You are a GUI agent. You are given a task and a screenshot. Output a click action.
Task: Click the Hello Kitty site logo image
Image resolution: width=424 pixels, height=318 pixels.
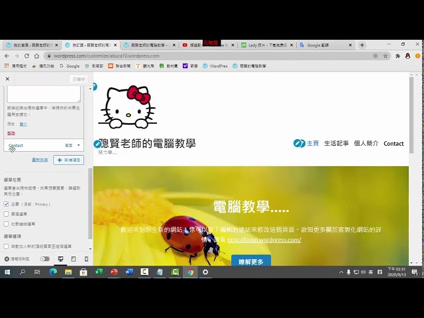(128, 107)
